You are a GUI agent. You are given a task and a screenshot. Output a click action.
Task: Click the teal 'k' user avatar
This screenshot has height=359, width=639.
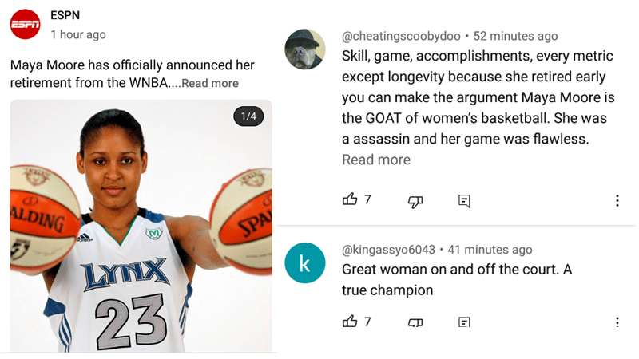pos(305,263)
